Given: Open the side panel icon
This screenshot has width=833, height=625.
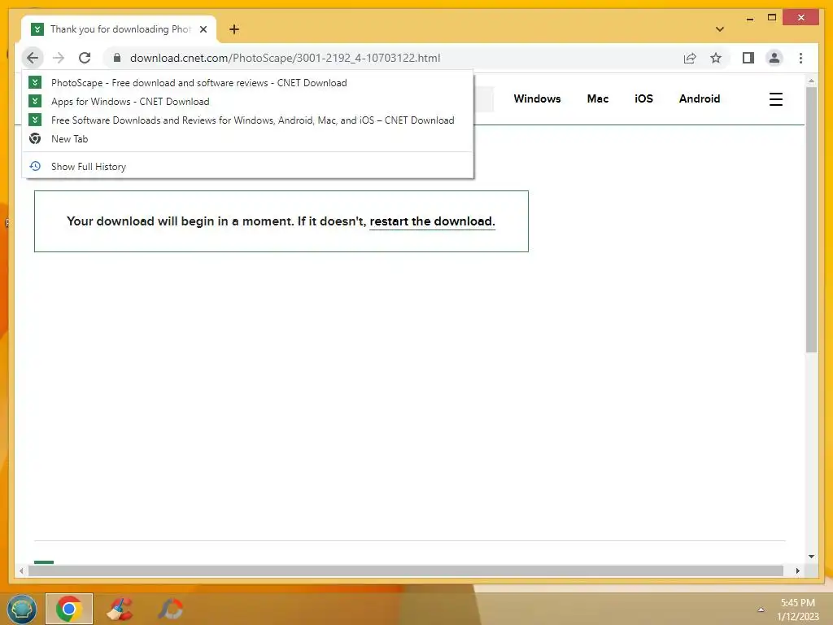Looking at the screenshot, I should click(748, 58).
